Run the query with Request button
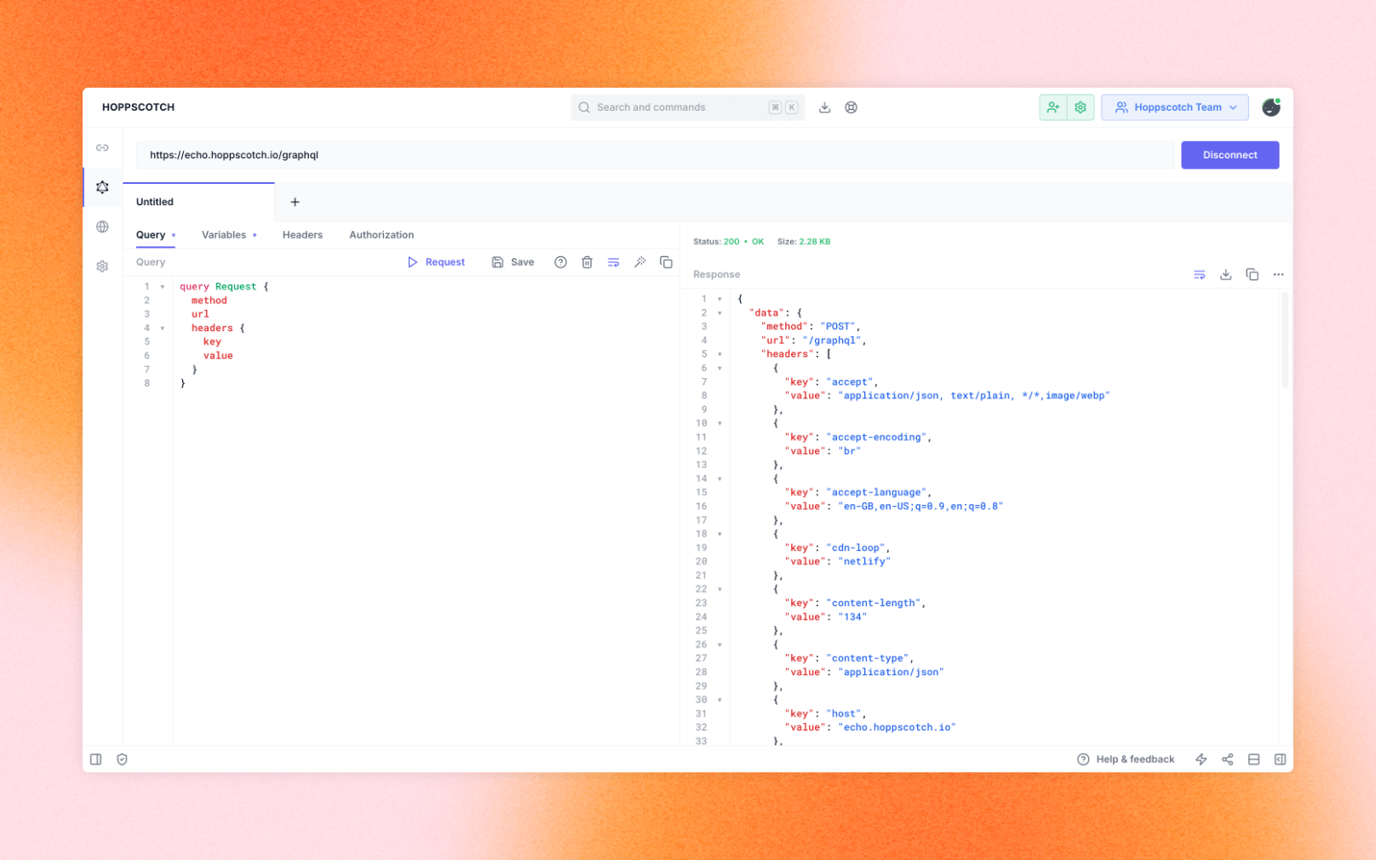 (x=436, y=262)
